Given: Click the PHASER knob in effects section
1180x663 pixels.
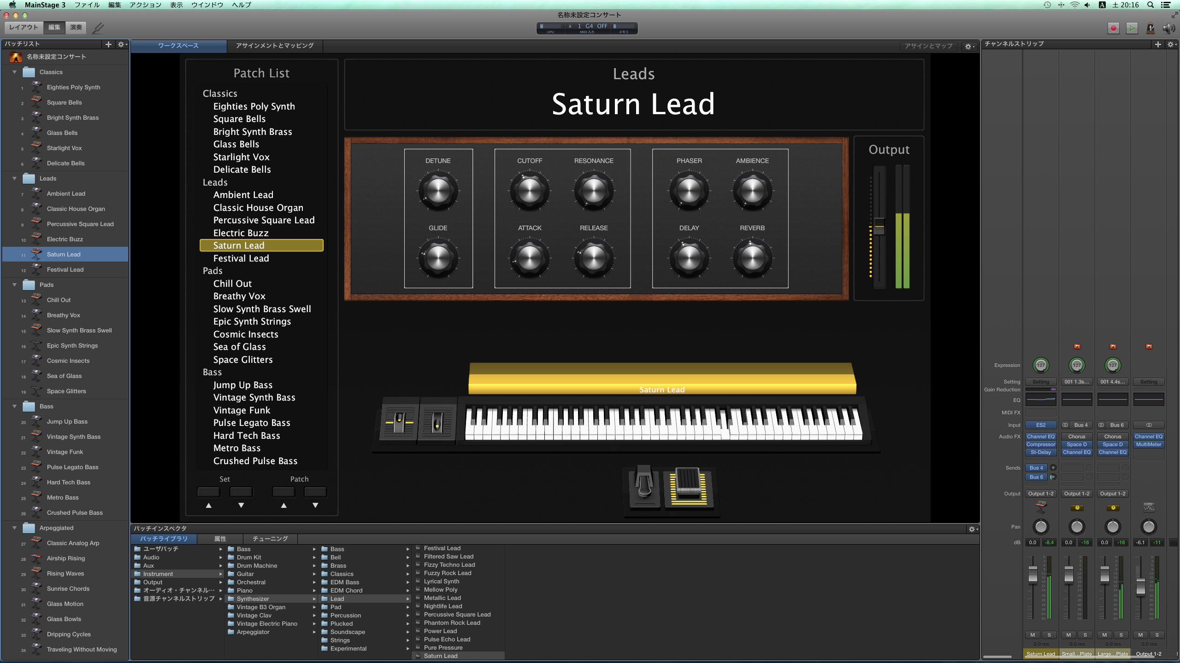Looking at the screenshot, I should click(x=688, y=189).
